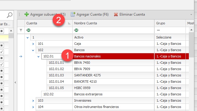197x111 pixels.
Task: Click Eliminar Cuenta button
Action: 130,14
